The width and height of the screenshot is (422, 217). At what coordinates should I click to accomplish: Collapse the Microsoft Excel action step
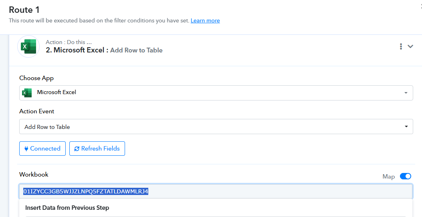[x=410, y=46]
